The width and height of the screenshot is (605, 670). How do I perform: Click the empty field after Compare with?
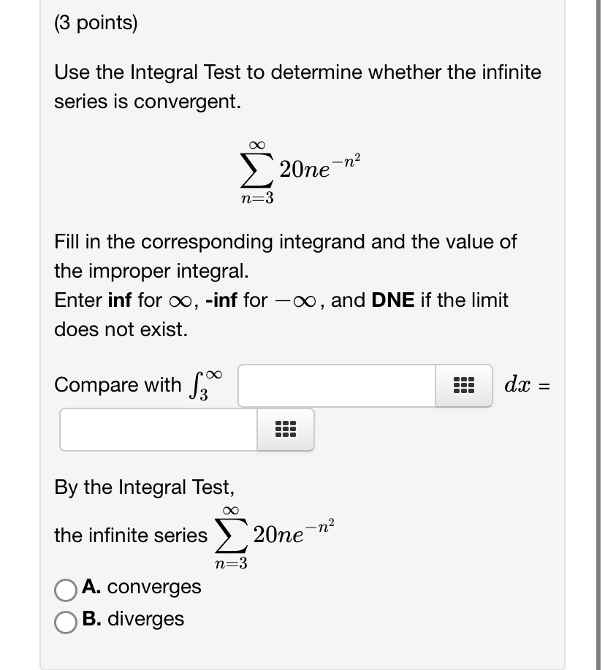[x=336, y=385]
